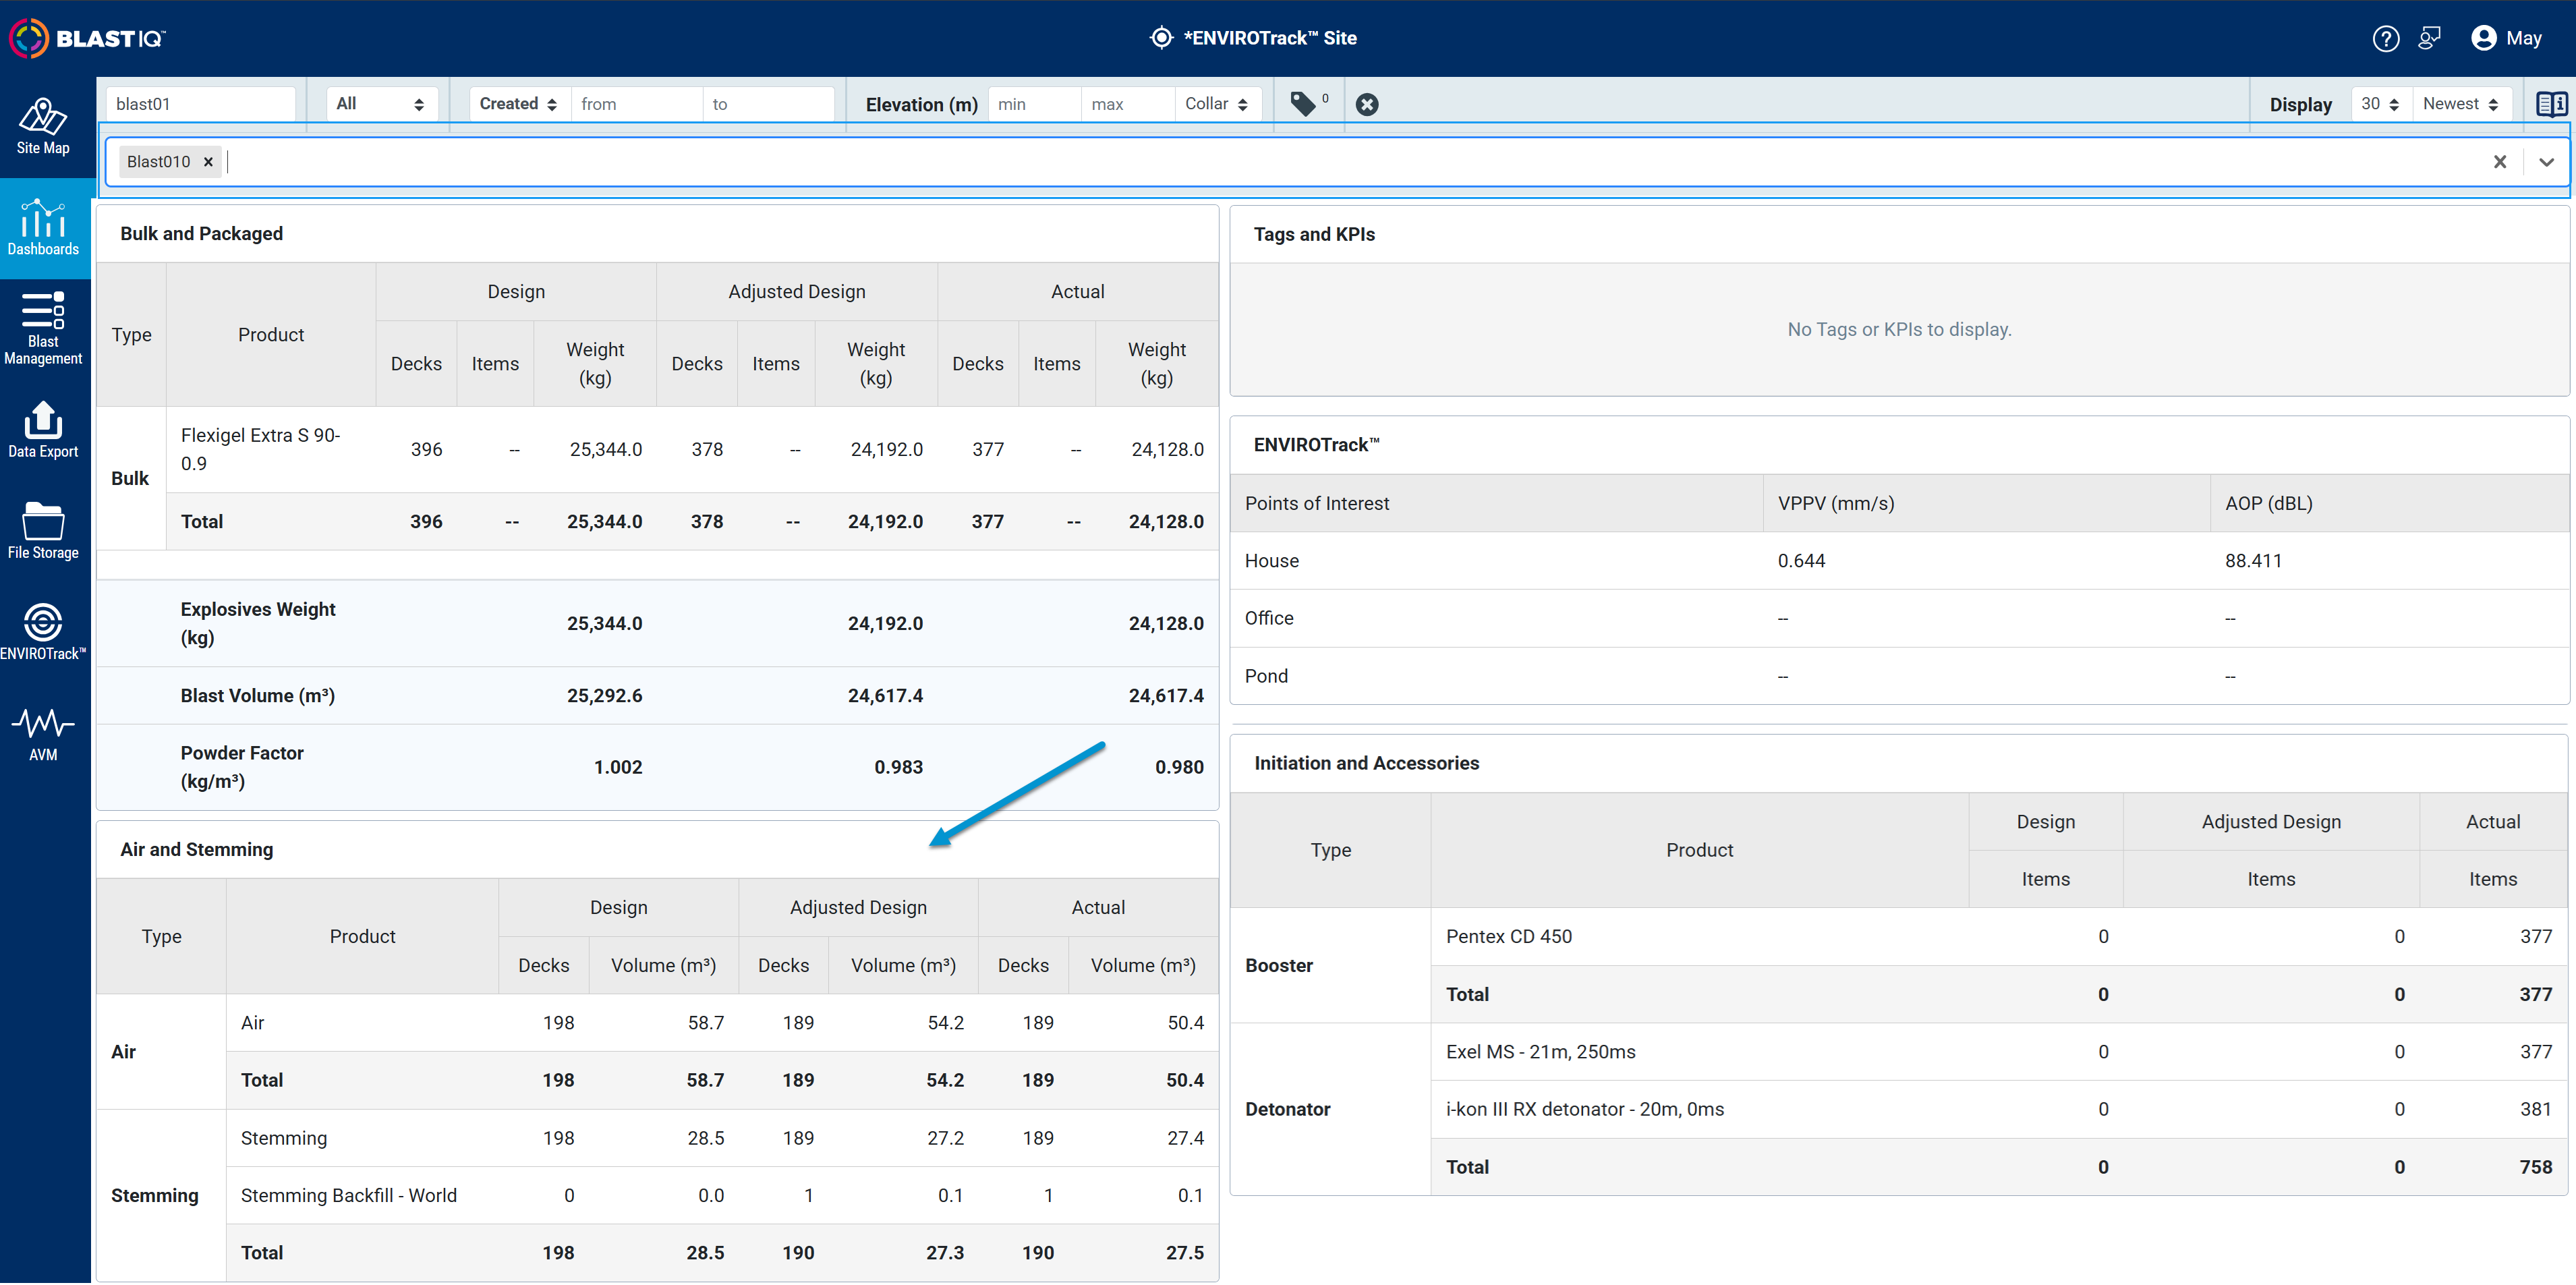Click the detonator total 758 value

(x=2535, y=1168)
